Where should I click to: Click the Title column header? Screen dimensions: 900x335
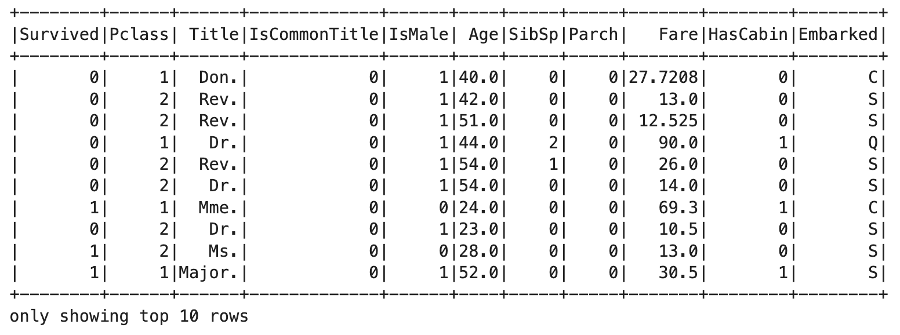click(213, 35)
